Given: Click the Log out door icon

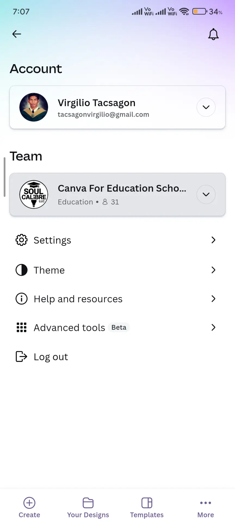Looking at the screenshot, I should [21, 356].
